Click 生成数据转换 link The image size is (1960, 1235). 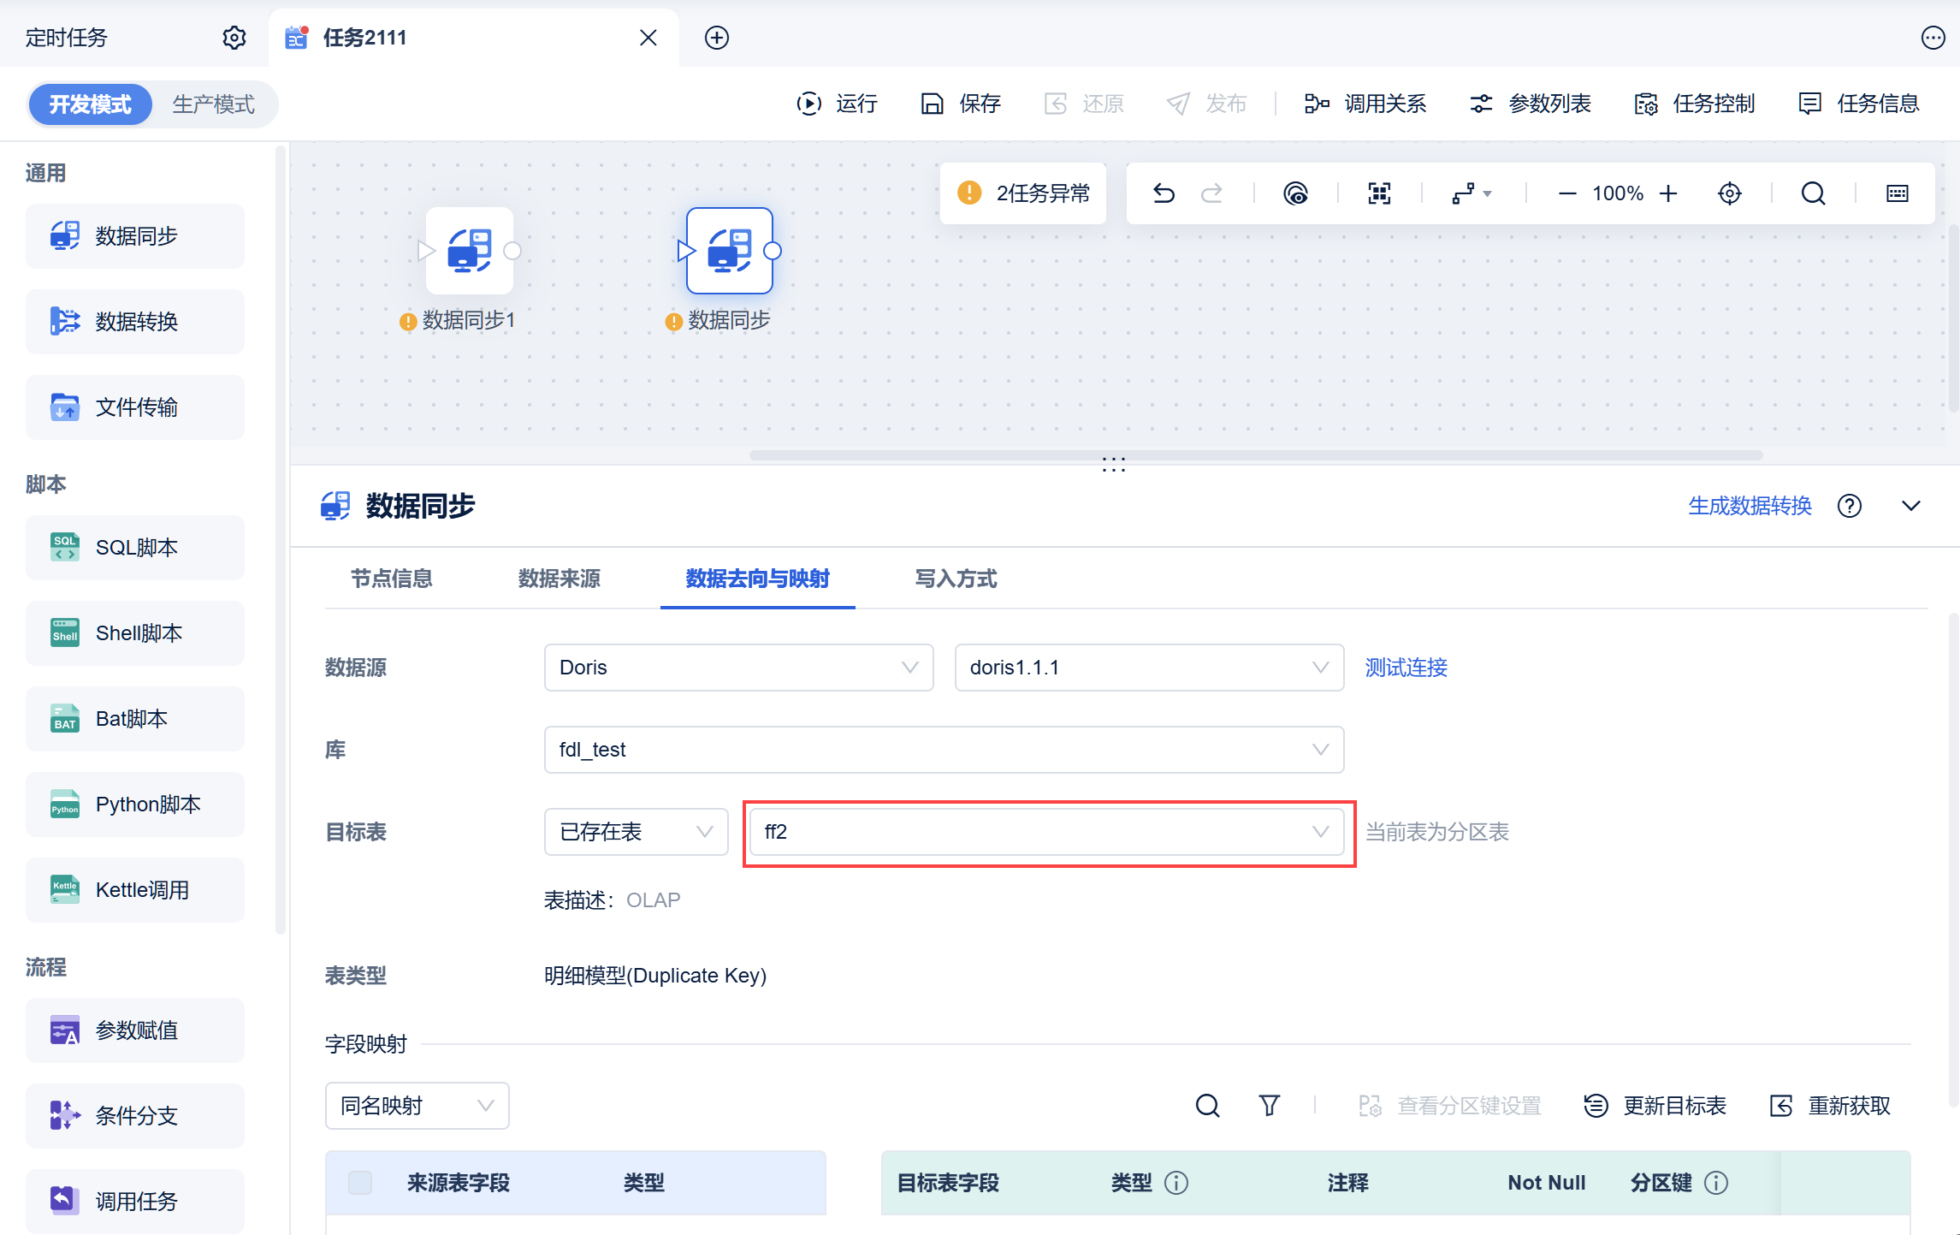point(1750,506)
